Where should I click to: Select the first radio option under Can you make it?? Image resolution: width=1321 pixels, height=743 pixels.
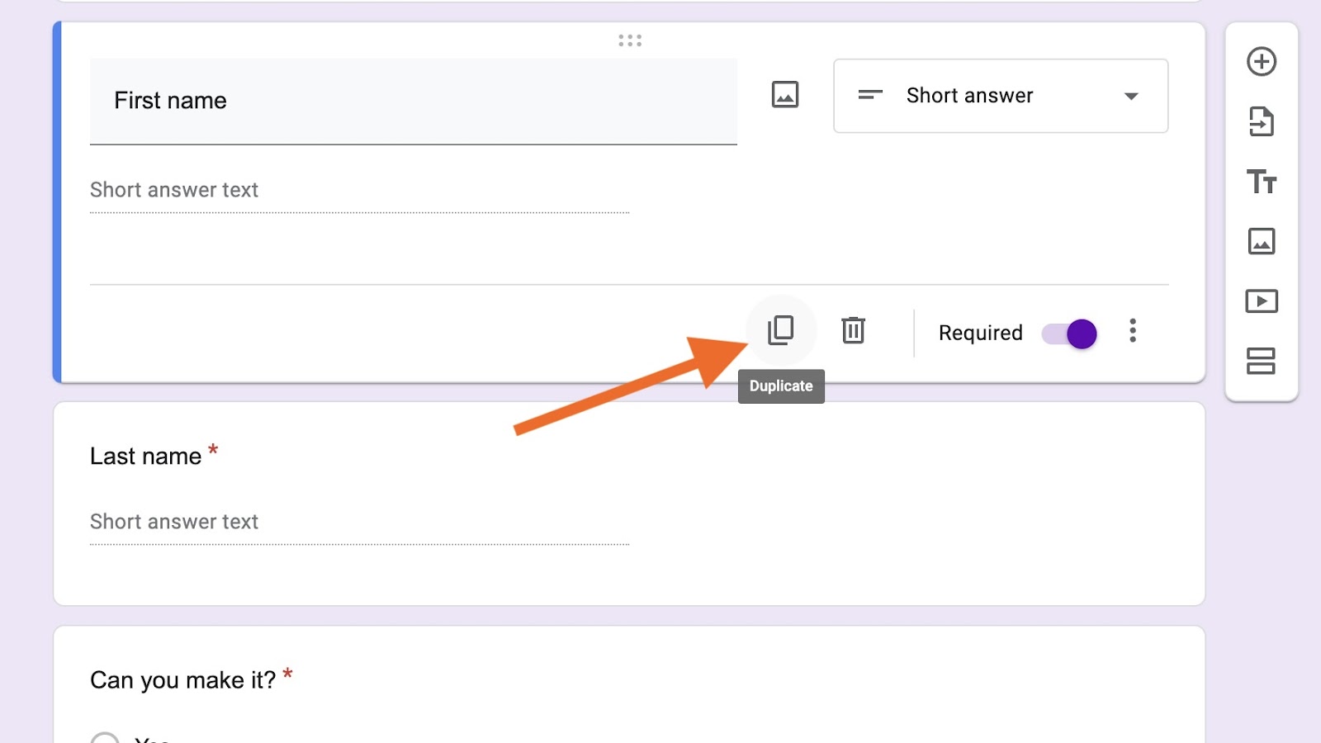pyautogui.click(x=105, y=738)
